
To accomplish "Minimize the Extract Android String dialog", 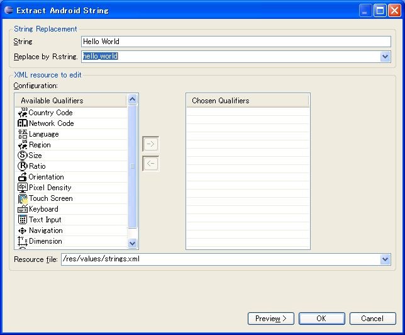I will click(x=365, y=11).
